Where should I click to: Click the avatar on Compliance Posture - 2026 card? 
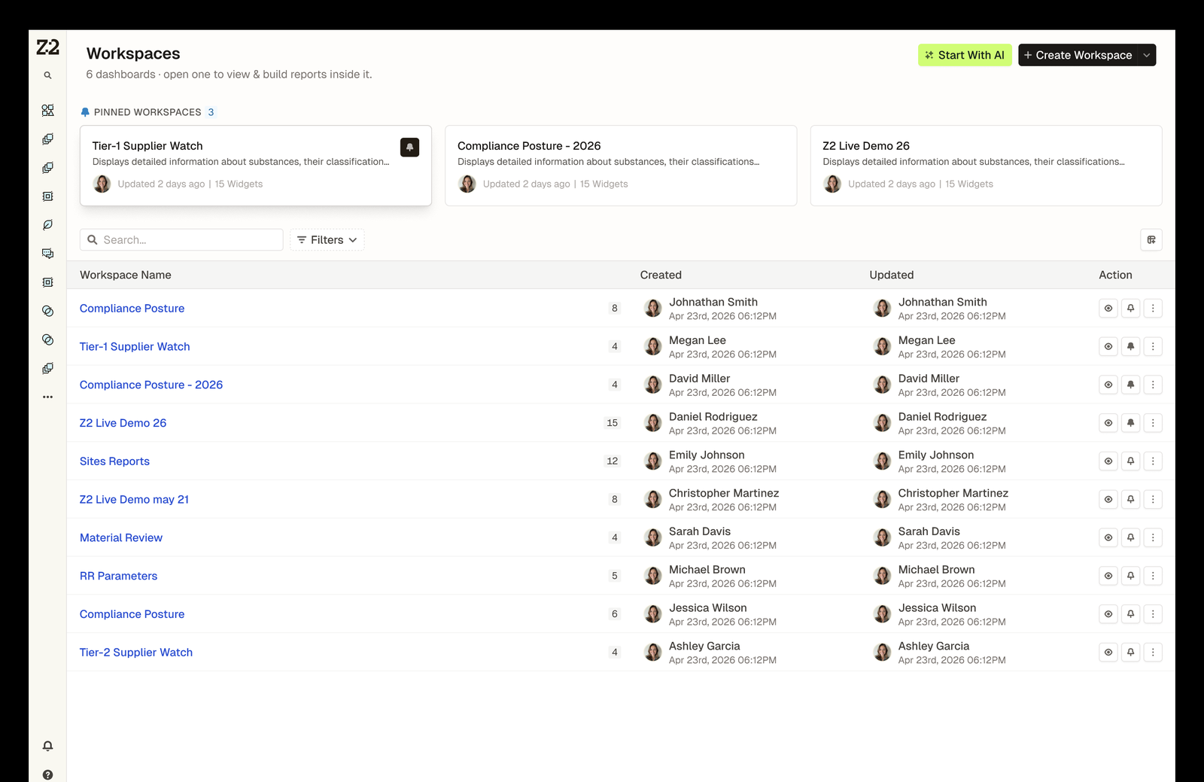[467, 184]
